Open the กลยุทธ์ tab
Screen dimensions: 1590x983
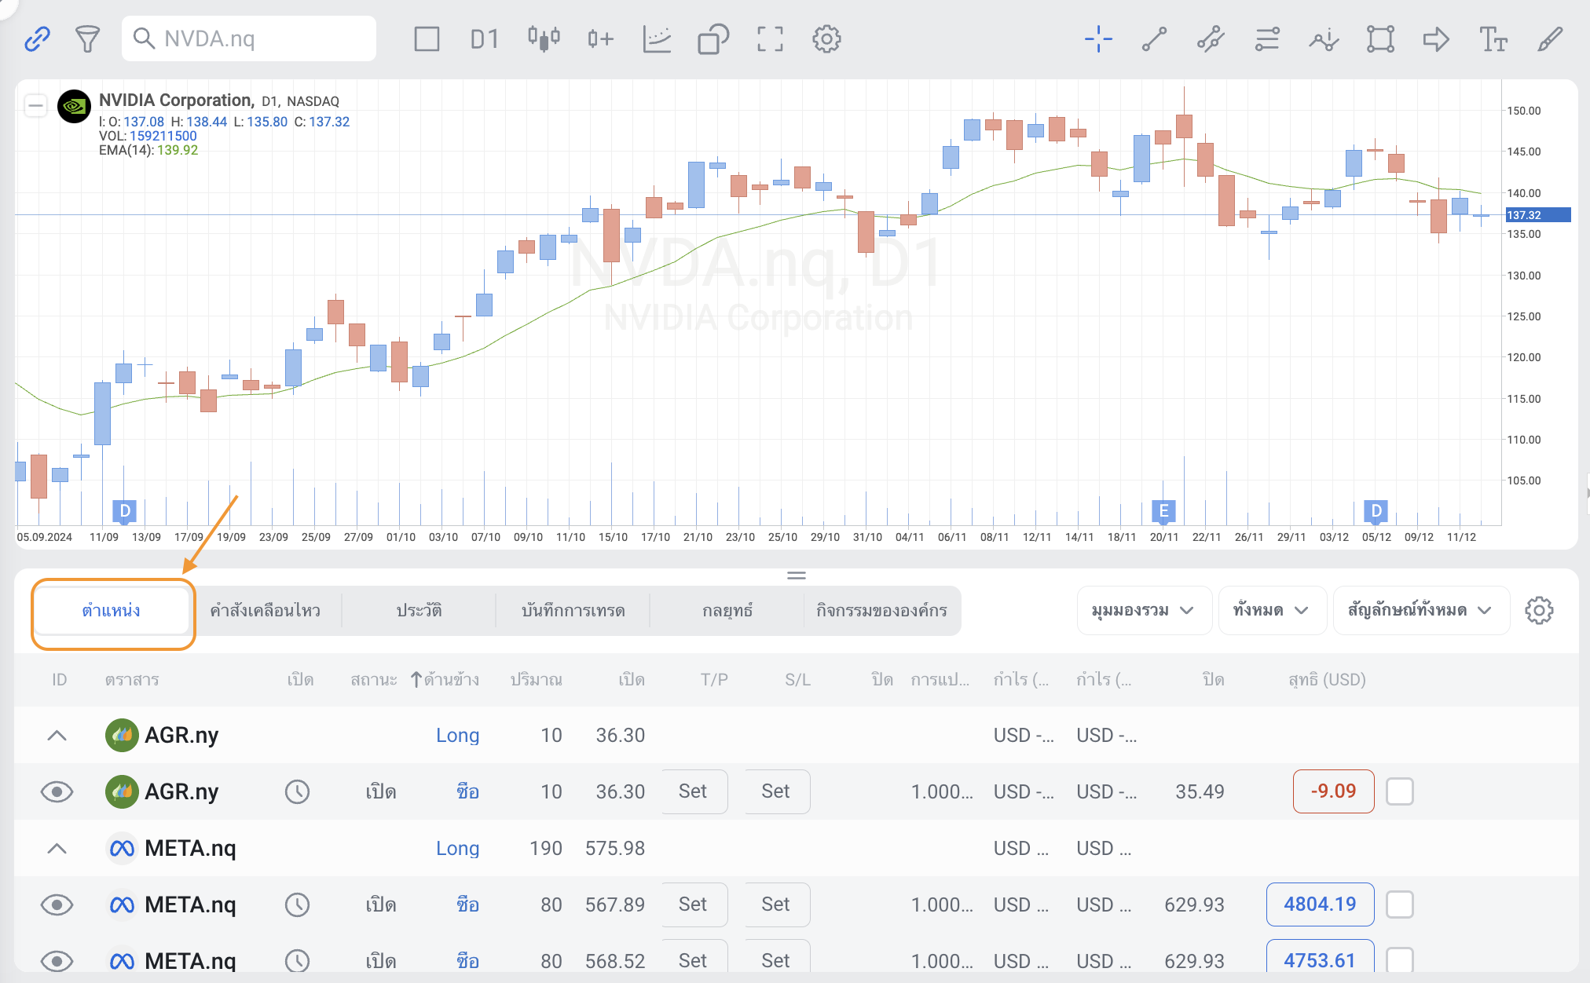click(727, 611)
